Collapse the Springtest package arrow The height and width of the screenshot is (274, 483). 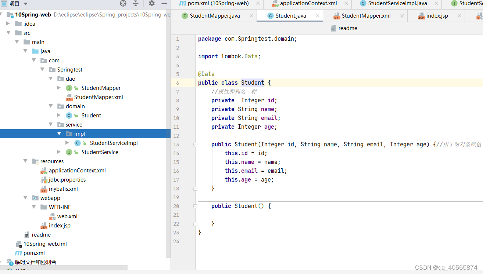[x=42, y=70]
